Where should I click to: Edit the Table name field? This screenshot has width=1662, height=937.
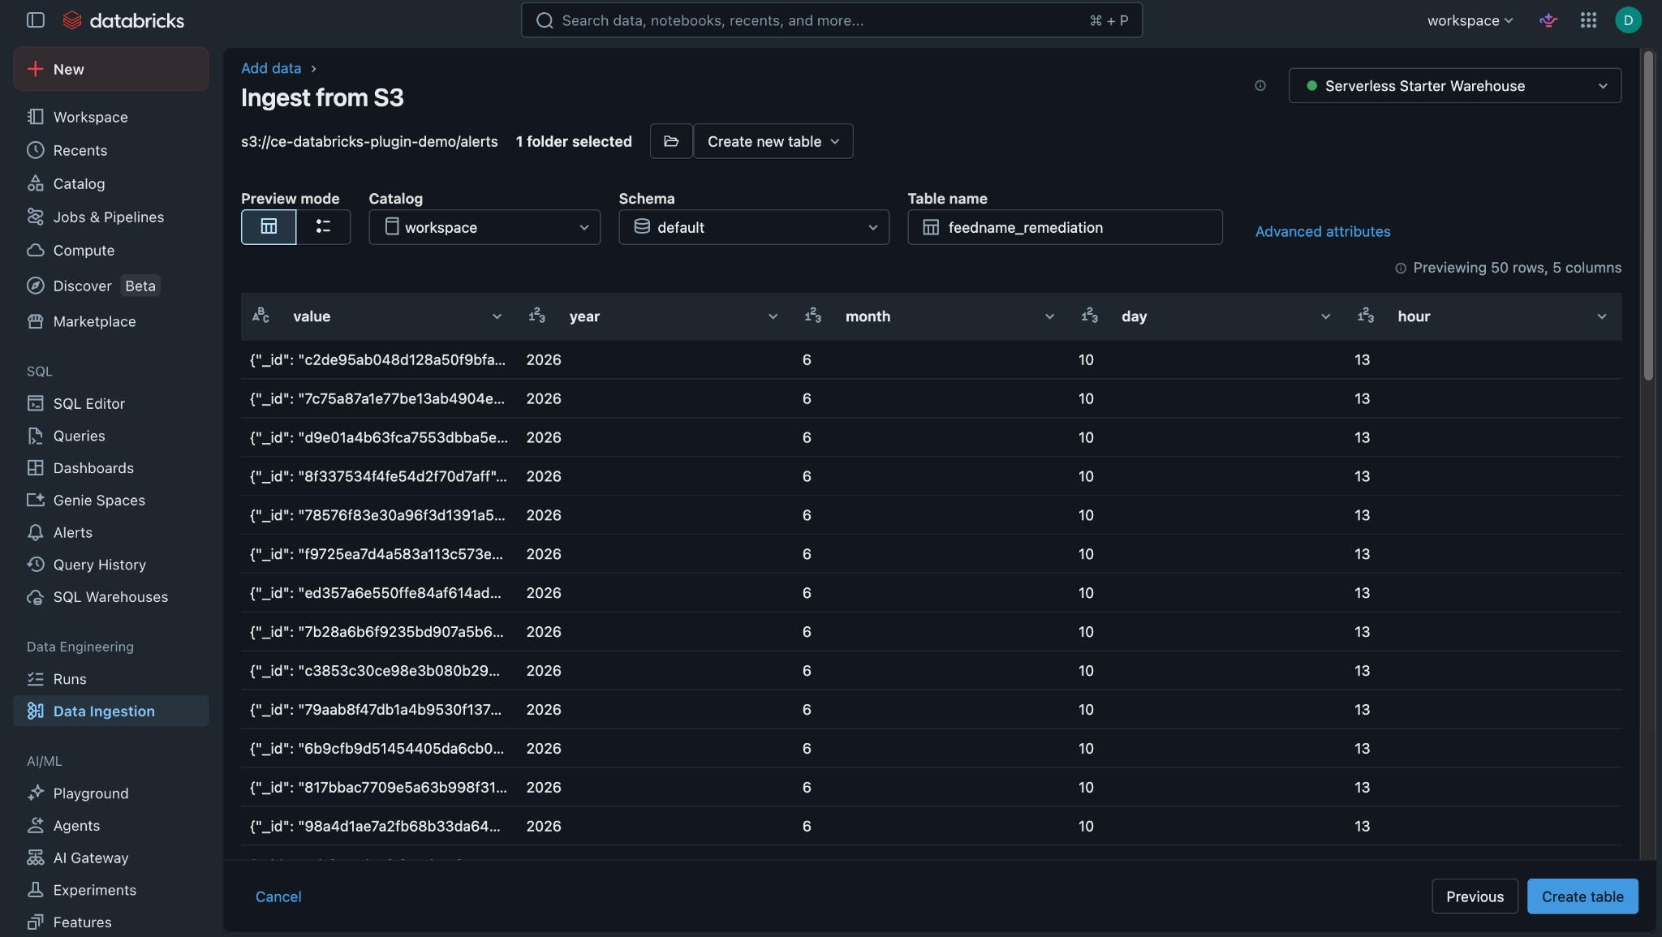pos(1065,227)
